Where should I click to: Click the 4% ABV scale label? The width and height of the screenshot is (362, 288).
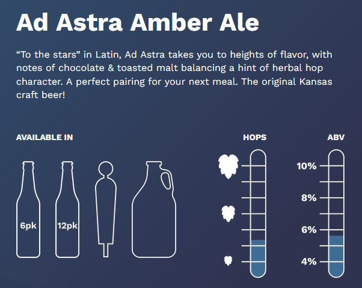coord(308,262)
